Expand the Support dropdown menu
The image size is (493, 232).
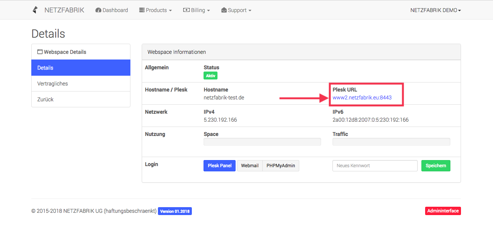[x=236, y=10]
